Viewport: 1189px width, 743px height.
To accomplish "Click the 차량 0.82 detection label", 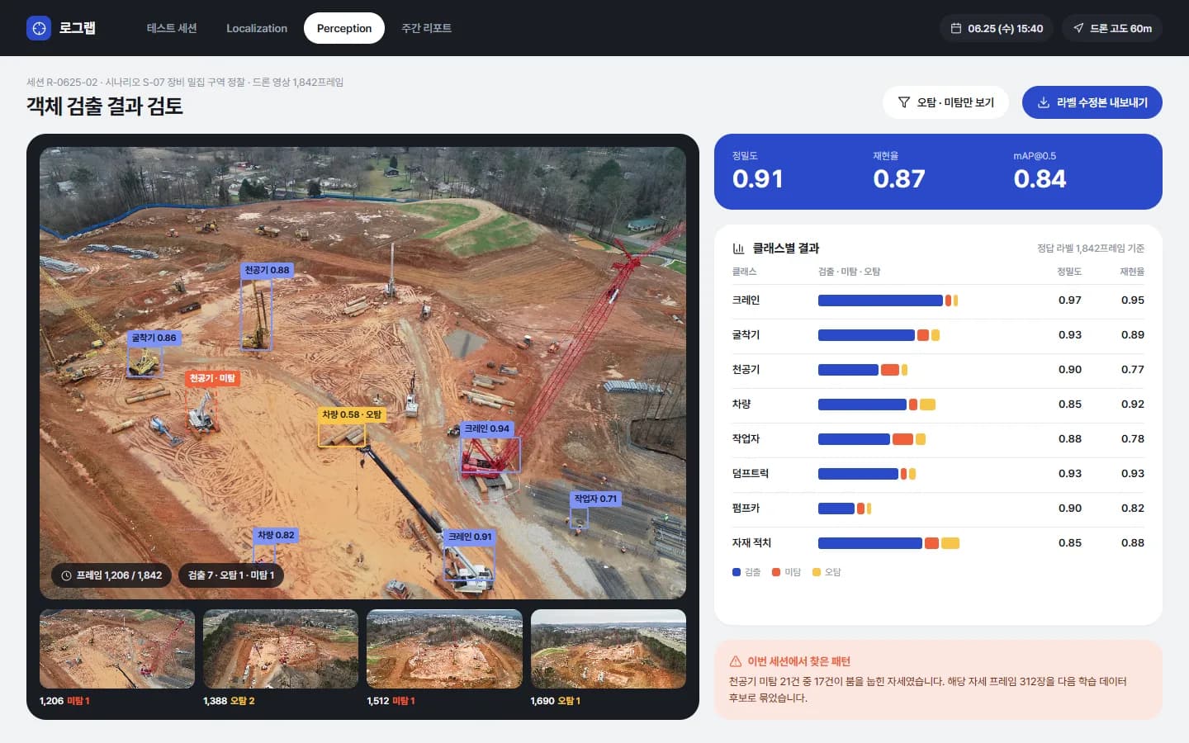I will 276,535.
